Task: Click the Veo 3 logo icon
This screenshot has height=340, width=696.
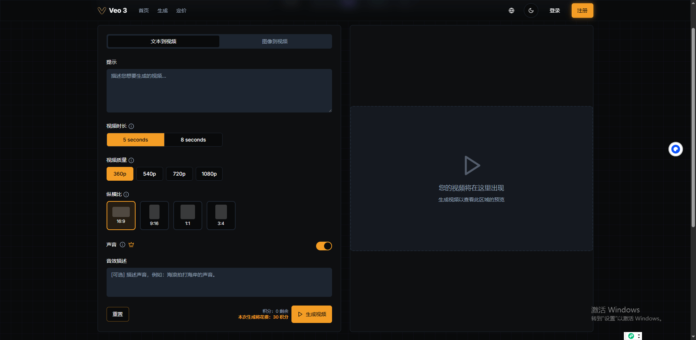Action: click(102, 11)
